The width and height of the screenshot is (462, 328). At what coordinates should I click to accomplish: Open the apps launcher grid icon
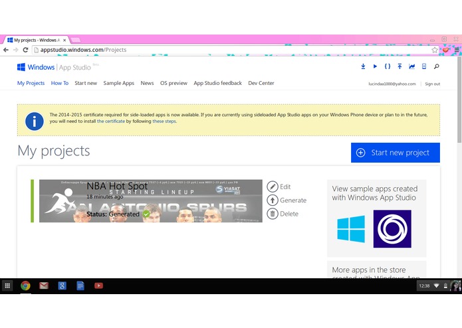coord(8,286)
